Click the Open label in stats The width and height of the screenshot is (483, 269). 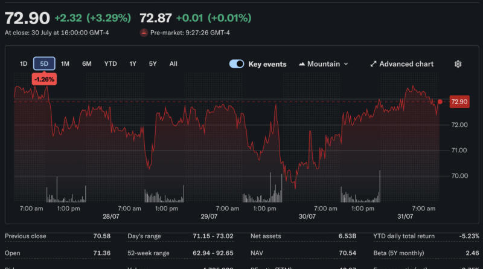pyautogui.click(x=12, y=253)
